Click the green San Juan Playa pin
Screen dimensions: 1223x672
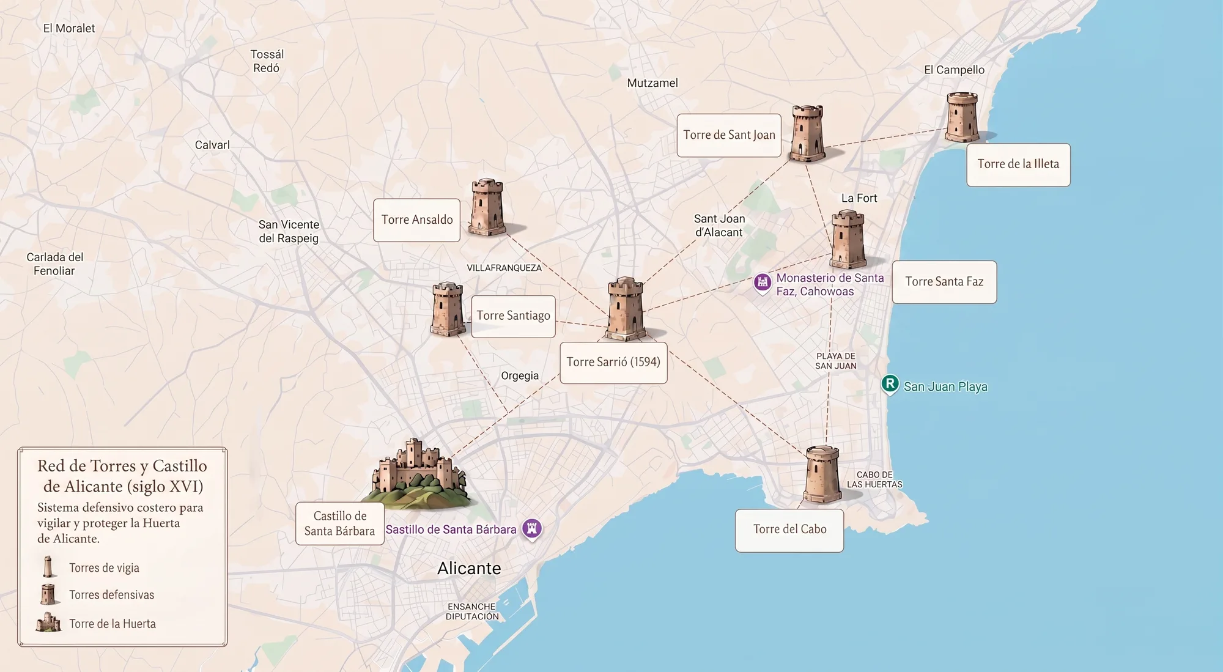click(x=890, y=385)
